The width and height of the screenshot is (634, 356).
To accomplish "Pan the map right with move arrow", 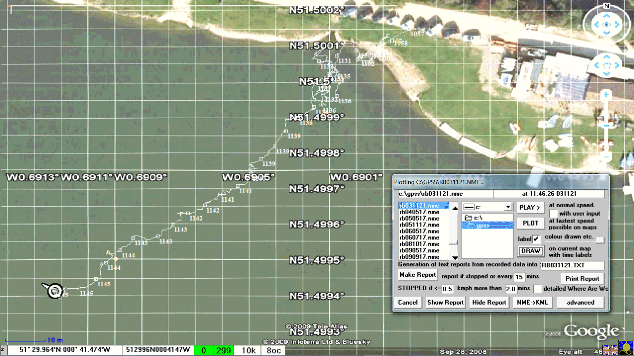I will (618, 65).
